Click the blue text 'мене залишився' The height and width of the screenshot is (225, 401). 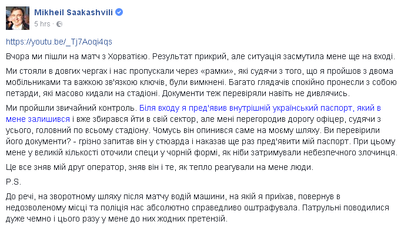(x=38, y=119)
